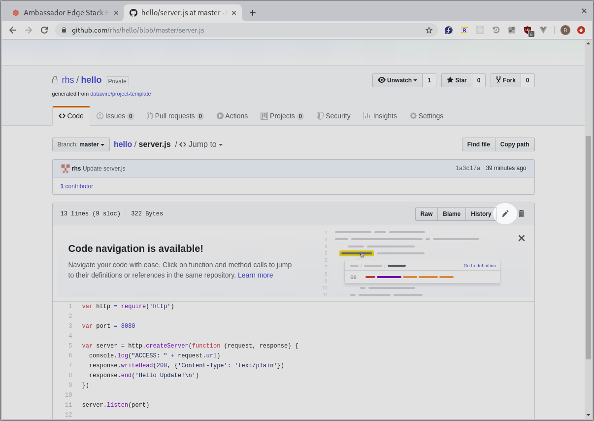The height and width of the screenshot is (421, 594).
Task: Click the red update arrow icon
Action: (x=581, y=30)
